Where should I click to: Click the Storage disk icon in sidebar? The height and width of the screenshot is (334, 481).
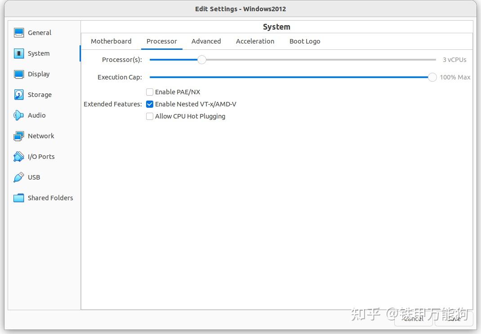(x=19, y=95)
